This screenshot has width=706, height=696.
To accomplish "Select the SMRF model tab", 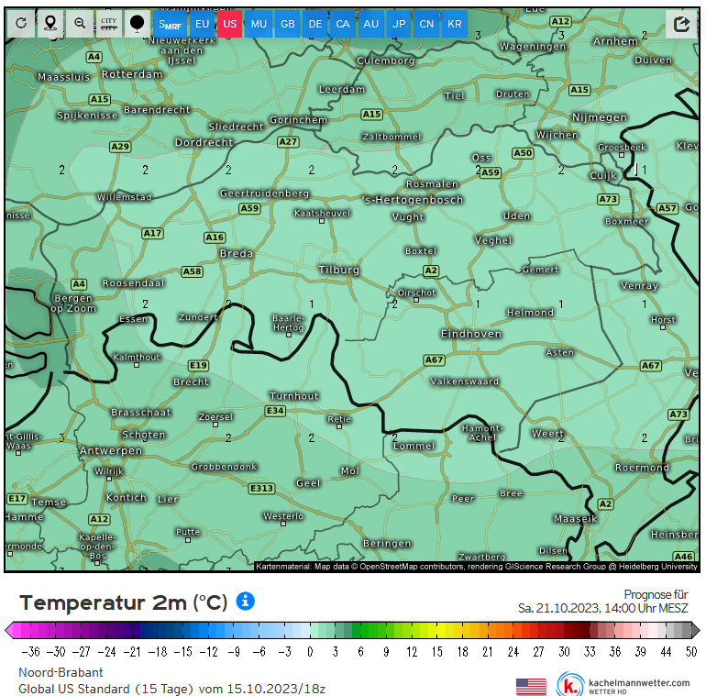I will [x=170, y=24].
